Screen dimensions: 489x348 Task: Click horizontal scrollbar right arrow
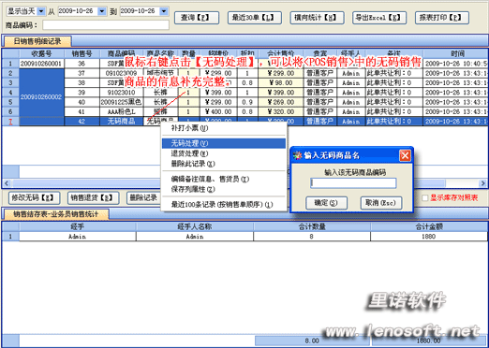[x=482, y=183]
